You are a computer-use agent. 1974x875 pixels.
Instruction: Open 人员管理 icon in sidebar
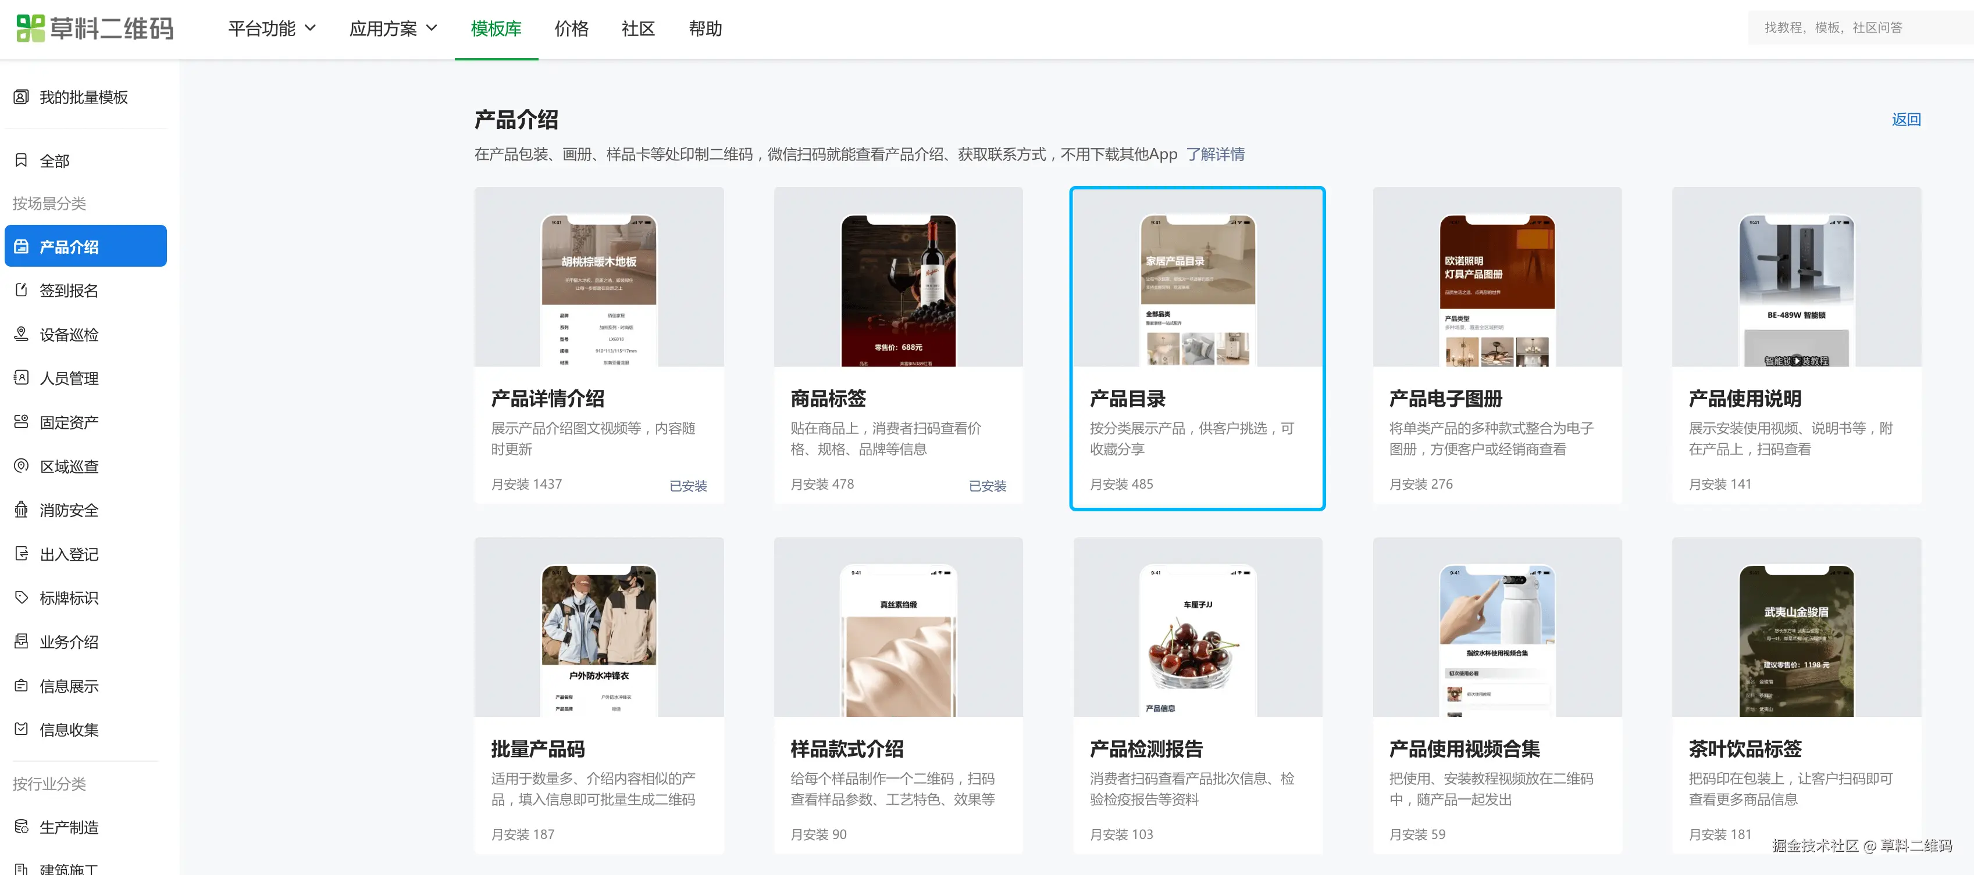pyautogui.click(x=22, y=378)
